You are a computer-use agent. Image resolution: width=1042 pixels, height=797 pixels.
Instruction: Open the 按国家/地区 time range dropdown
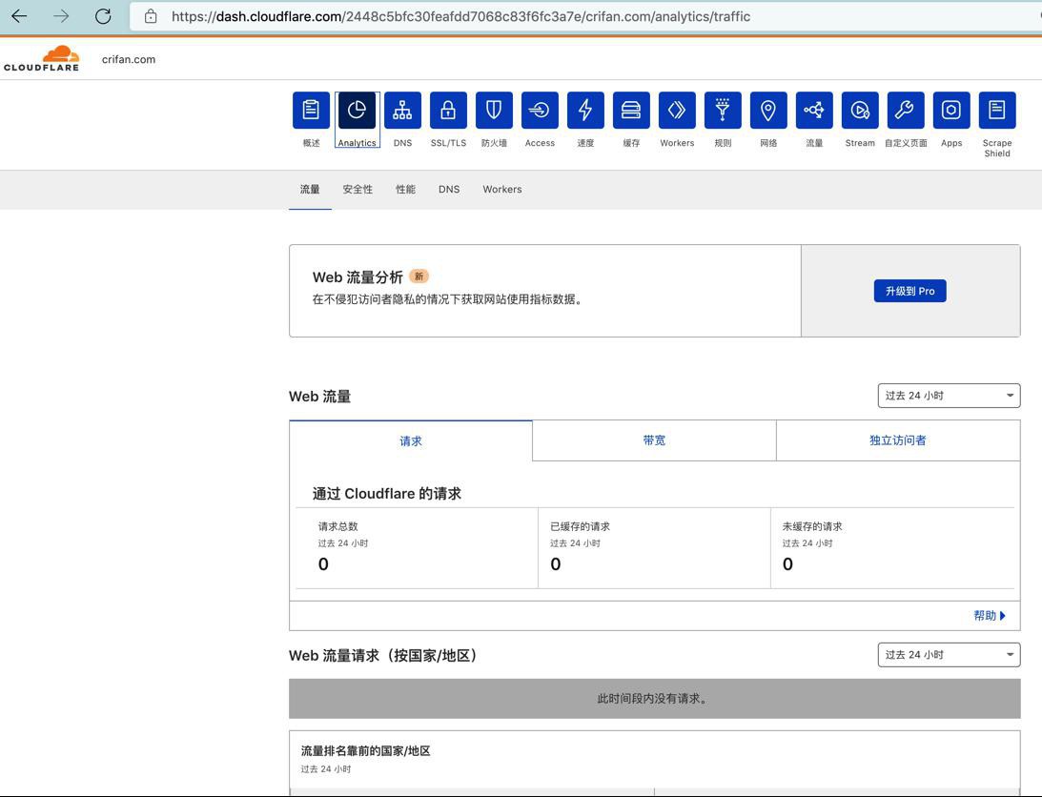[x=949, y=655]
